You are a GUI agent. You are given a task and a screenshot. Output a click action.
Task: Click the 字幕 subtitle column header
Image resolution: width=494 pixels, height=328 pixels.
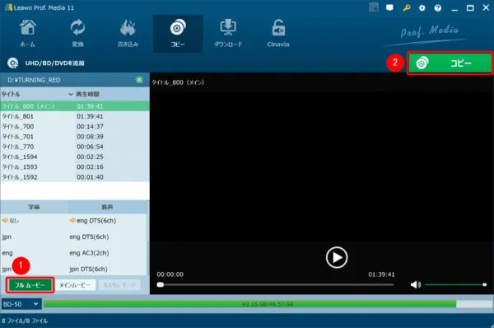point(34,207)
